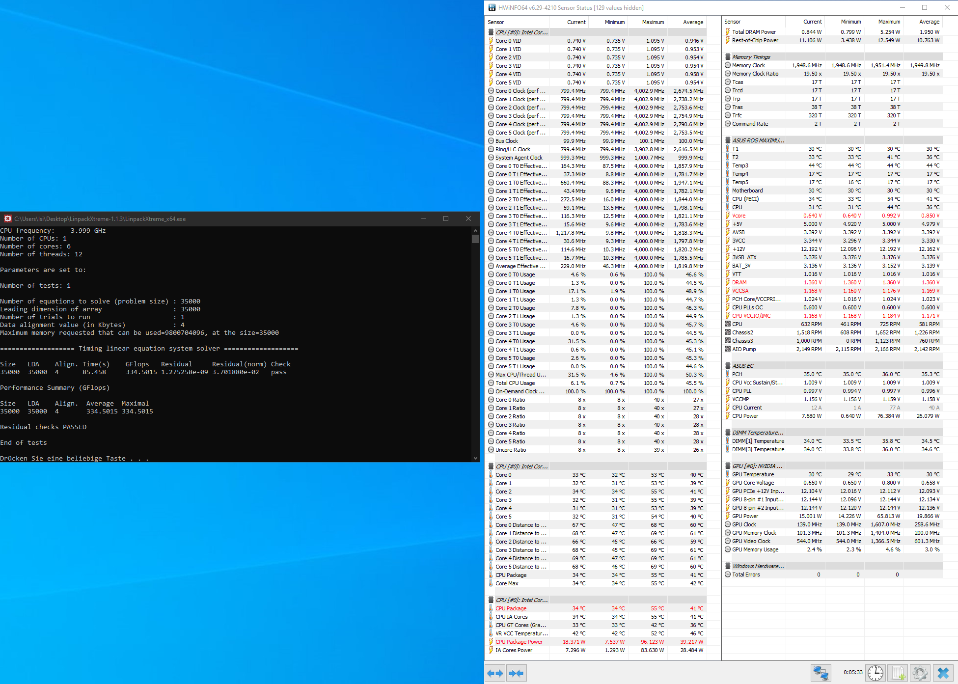Open the remote network monitoring icon
Image resolution: width=958 pixels, height=684 pixels.
point(821,673)
